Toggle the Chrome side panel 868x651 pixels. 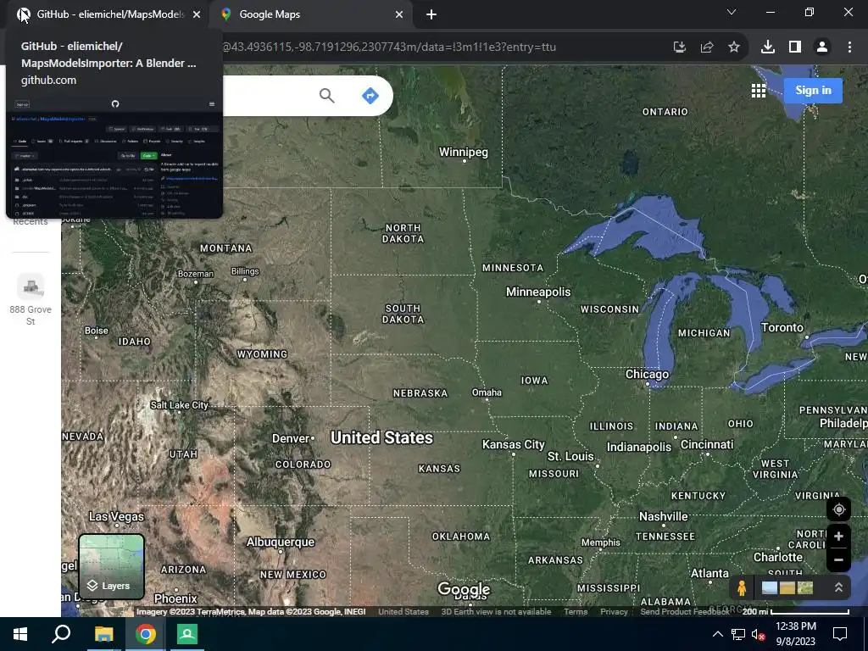pos(795,47)
